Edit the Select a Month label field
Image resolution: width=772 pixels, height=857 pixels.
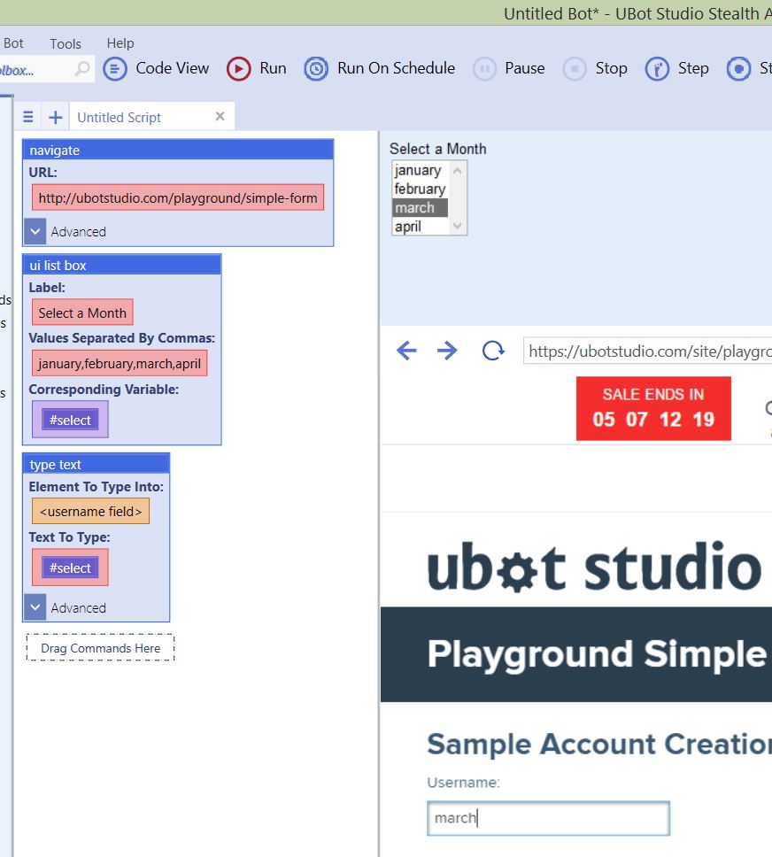[82, 313]
